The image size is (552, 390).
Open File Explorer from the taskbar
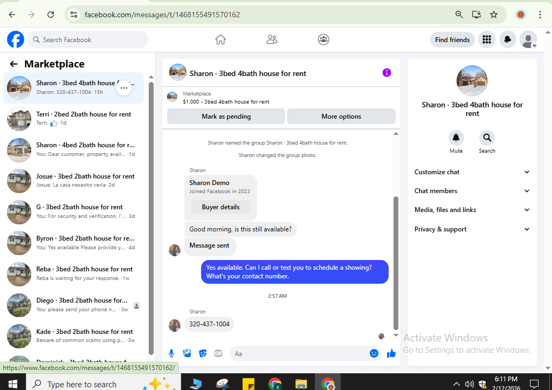301,384
